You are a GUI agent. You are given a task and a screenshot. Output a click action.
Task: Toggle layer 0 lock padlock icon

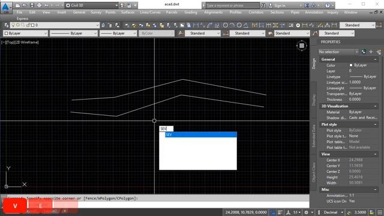tap(28, 25)
